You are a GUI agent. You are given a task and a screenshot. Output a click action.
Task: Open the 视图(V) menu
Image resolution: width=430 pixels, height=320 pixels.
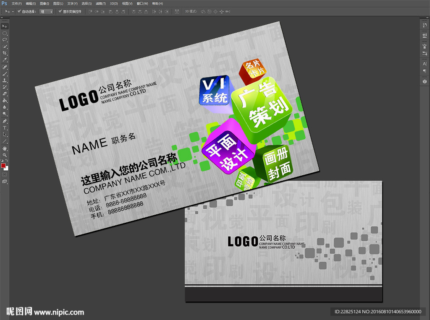coord(127,3)
